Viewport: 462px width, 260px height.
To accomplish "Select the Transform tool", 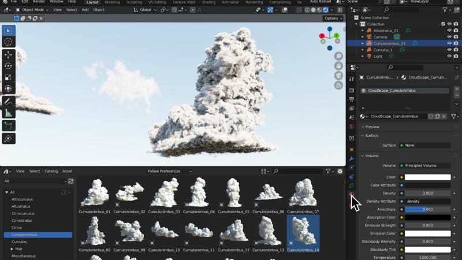I will tap(8, 88).
